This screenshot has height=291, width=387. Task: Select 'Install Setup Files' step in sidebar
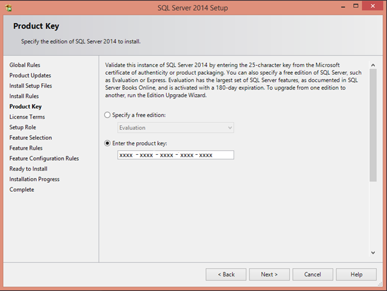pyautogui.click(x=31, y=86)
